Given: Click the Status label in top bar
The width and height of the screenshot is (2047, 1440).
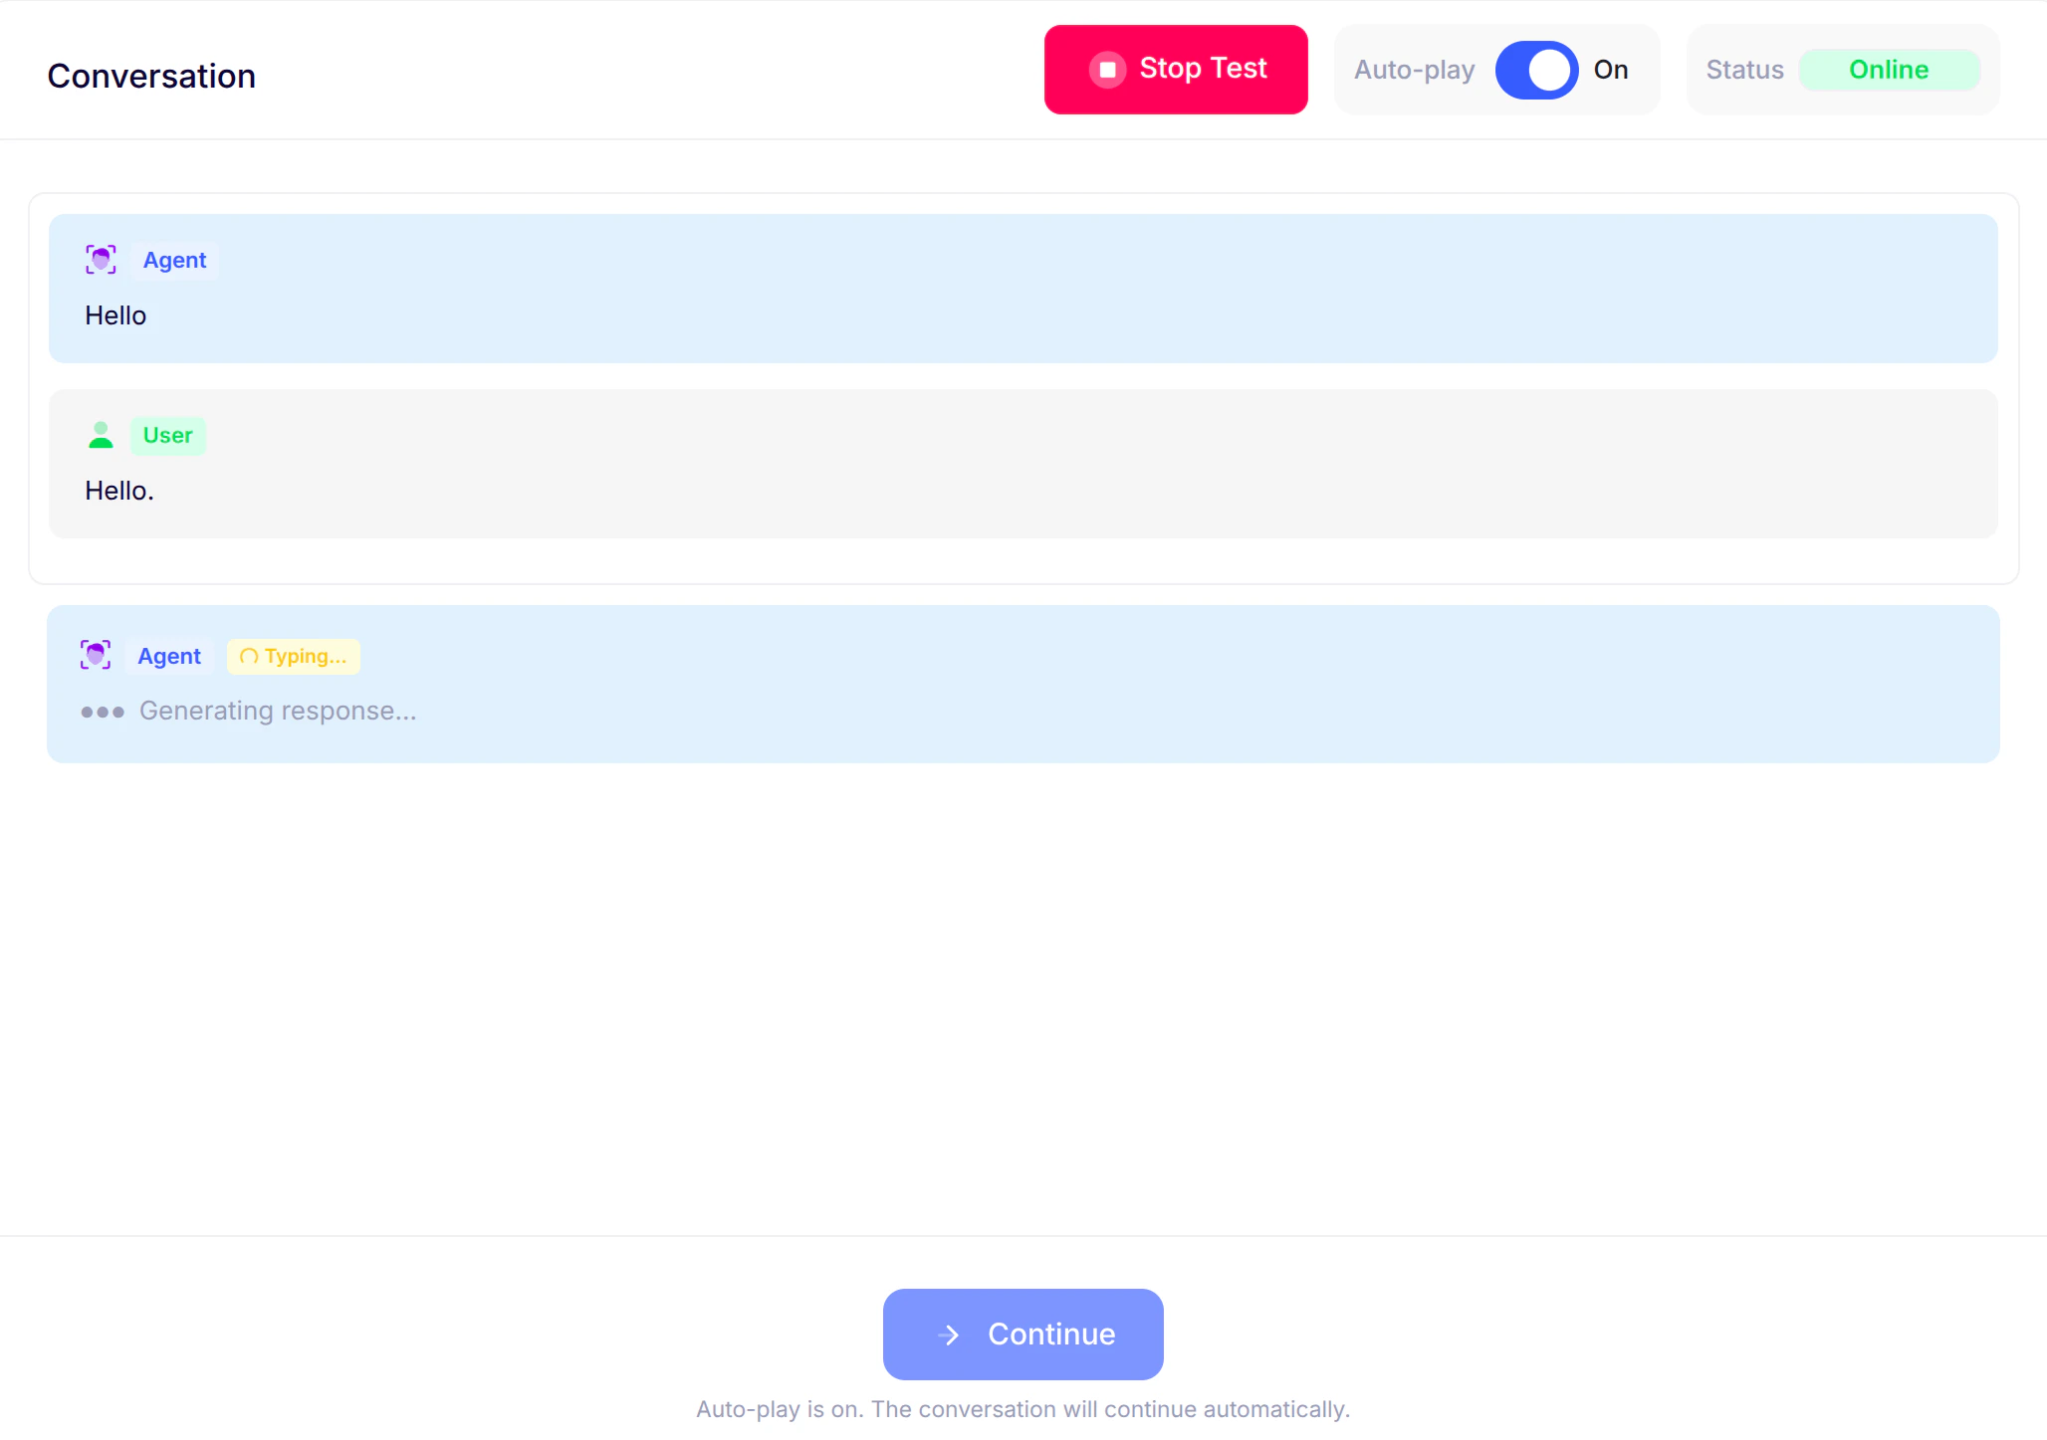Looking at the screenshot, I should click(1743, 70).
